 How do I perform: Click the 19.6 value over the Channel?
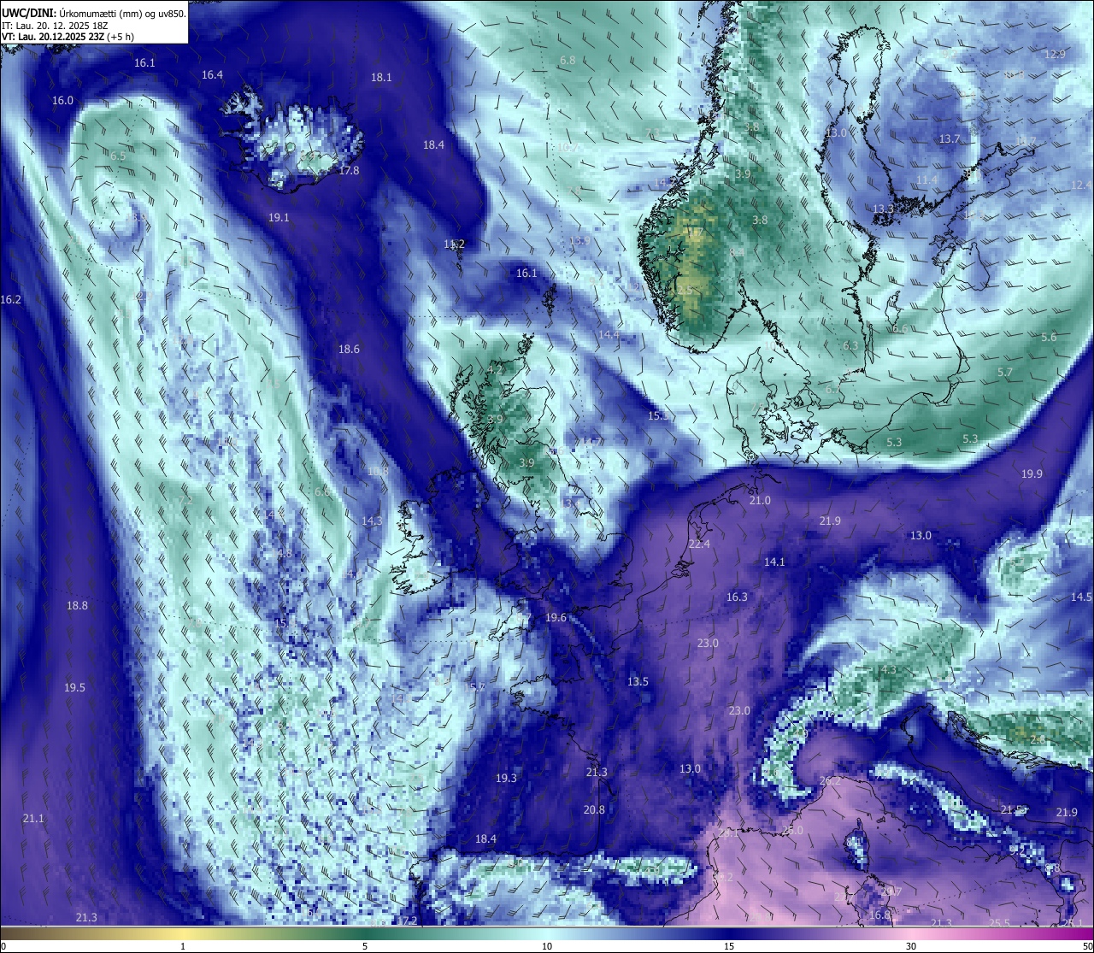[556, 618]
